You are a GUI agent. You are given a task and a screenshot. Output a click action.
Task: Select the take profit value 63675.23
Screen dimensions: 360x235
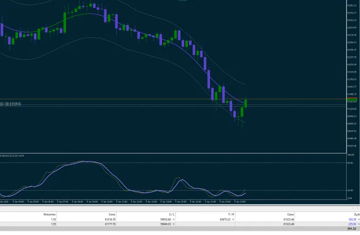pos(225,220)
